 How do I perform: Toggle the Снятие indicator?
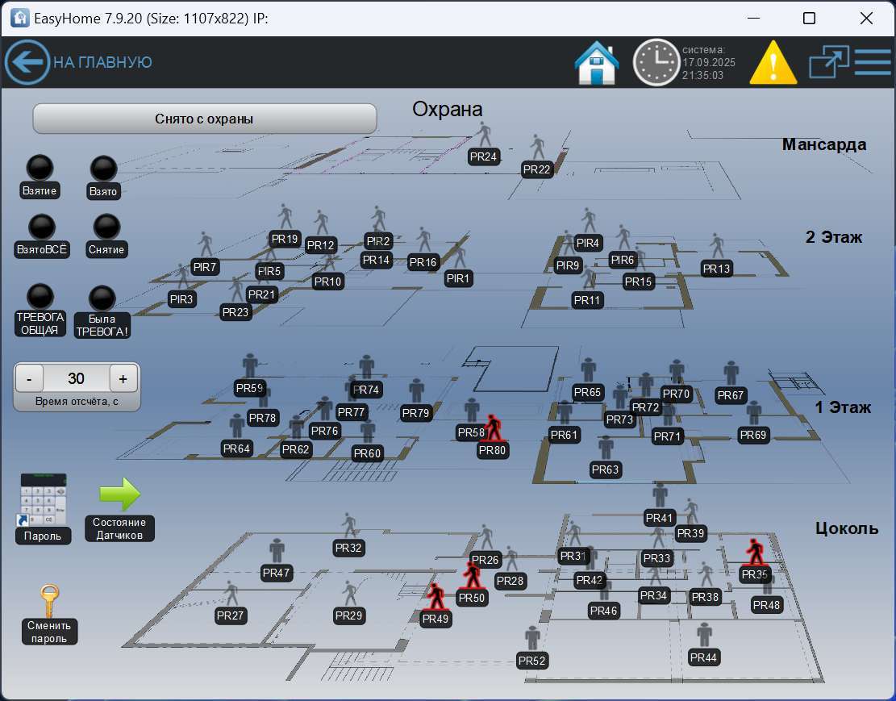pos(106,227)
